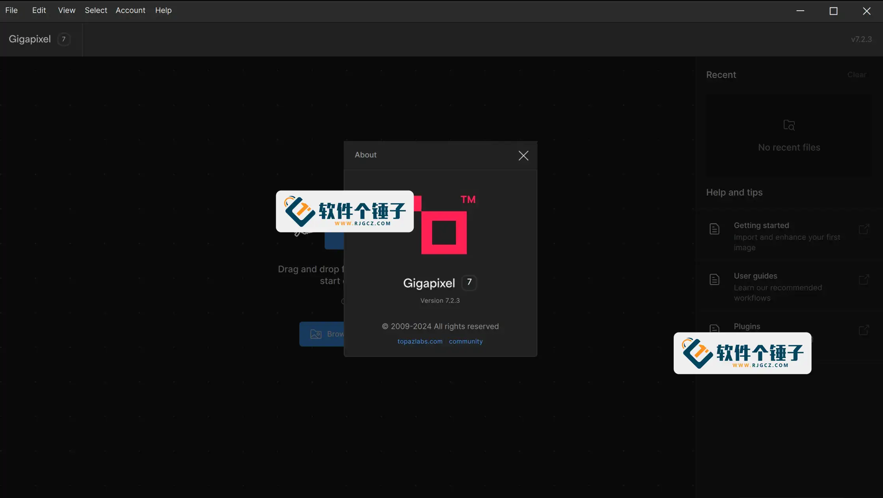This screenshot has width=883, height=498.
Task: Open the community link
Action: (466, 342)
